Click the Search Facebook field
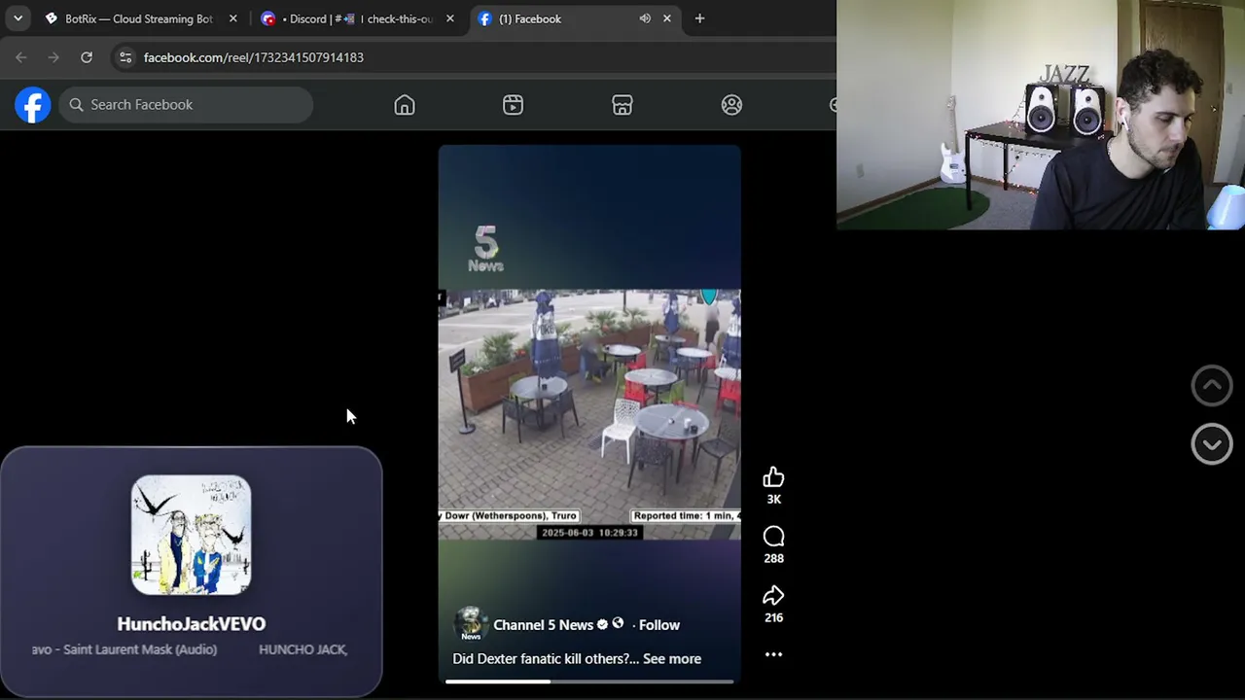Screen dimensions: 1245x700 (186, 105)
